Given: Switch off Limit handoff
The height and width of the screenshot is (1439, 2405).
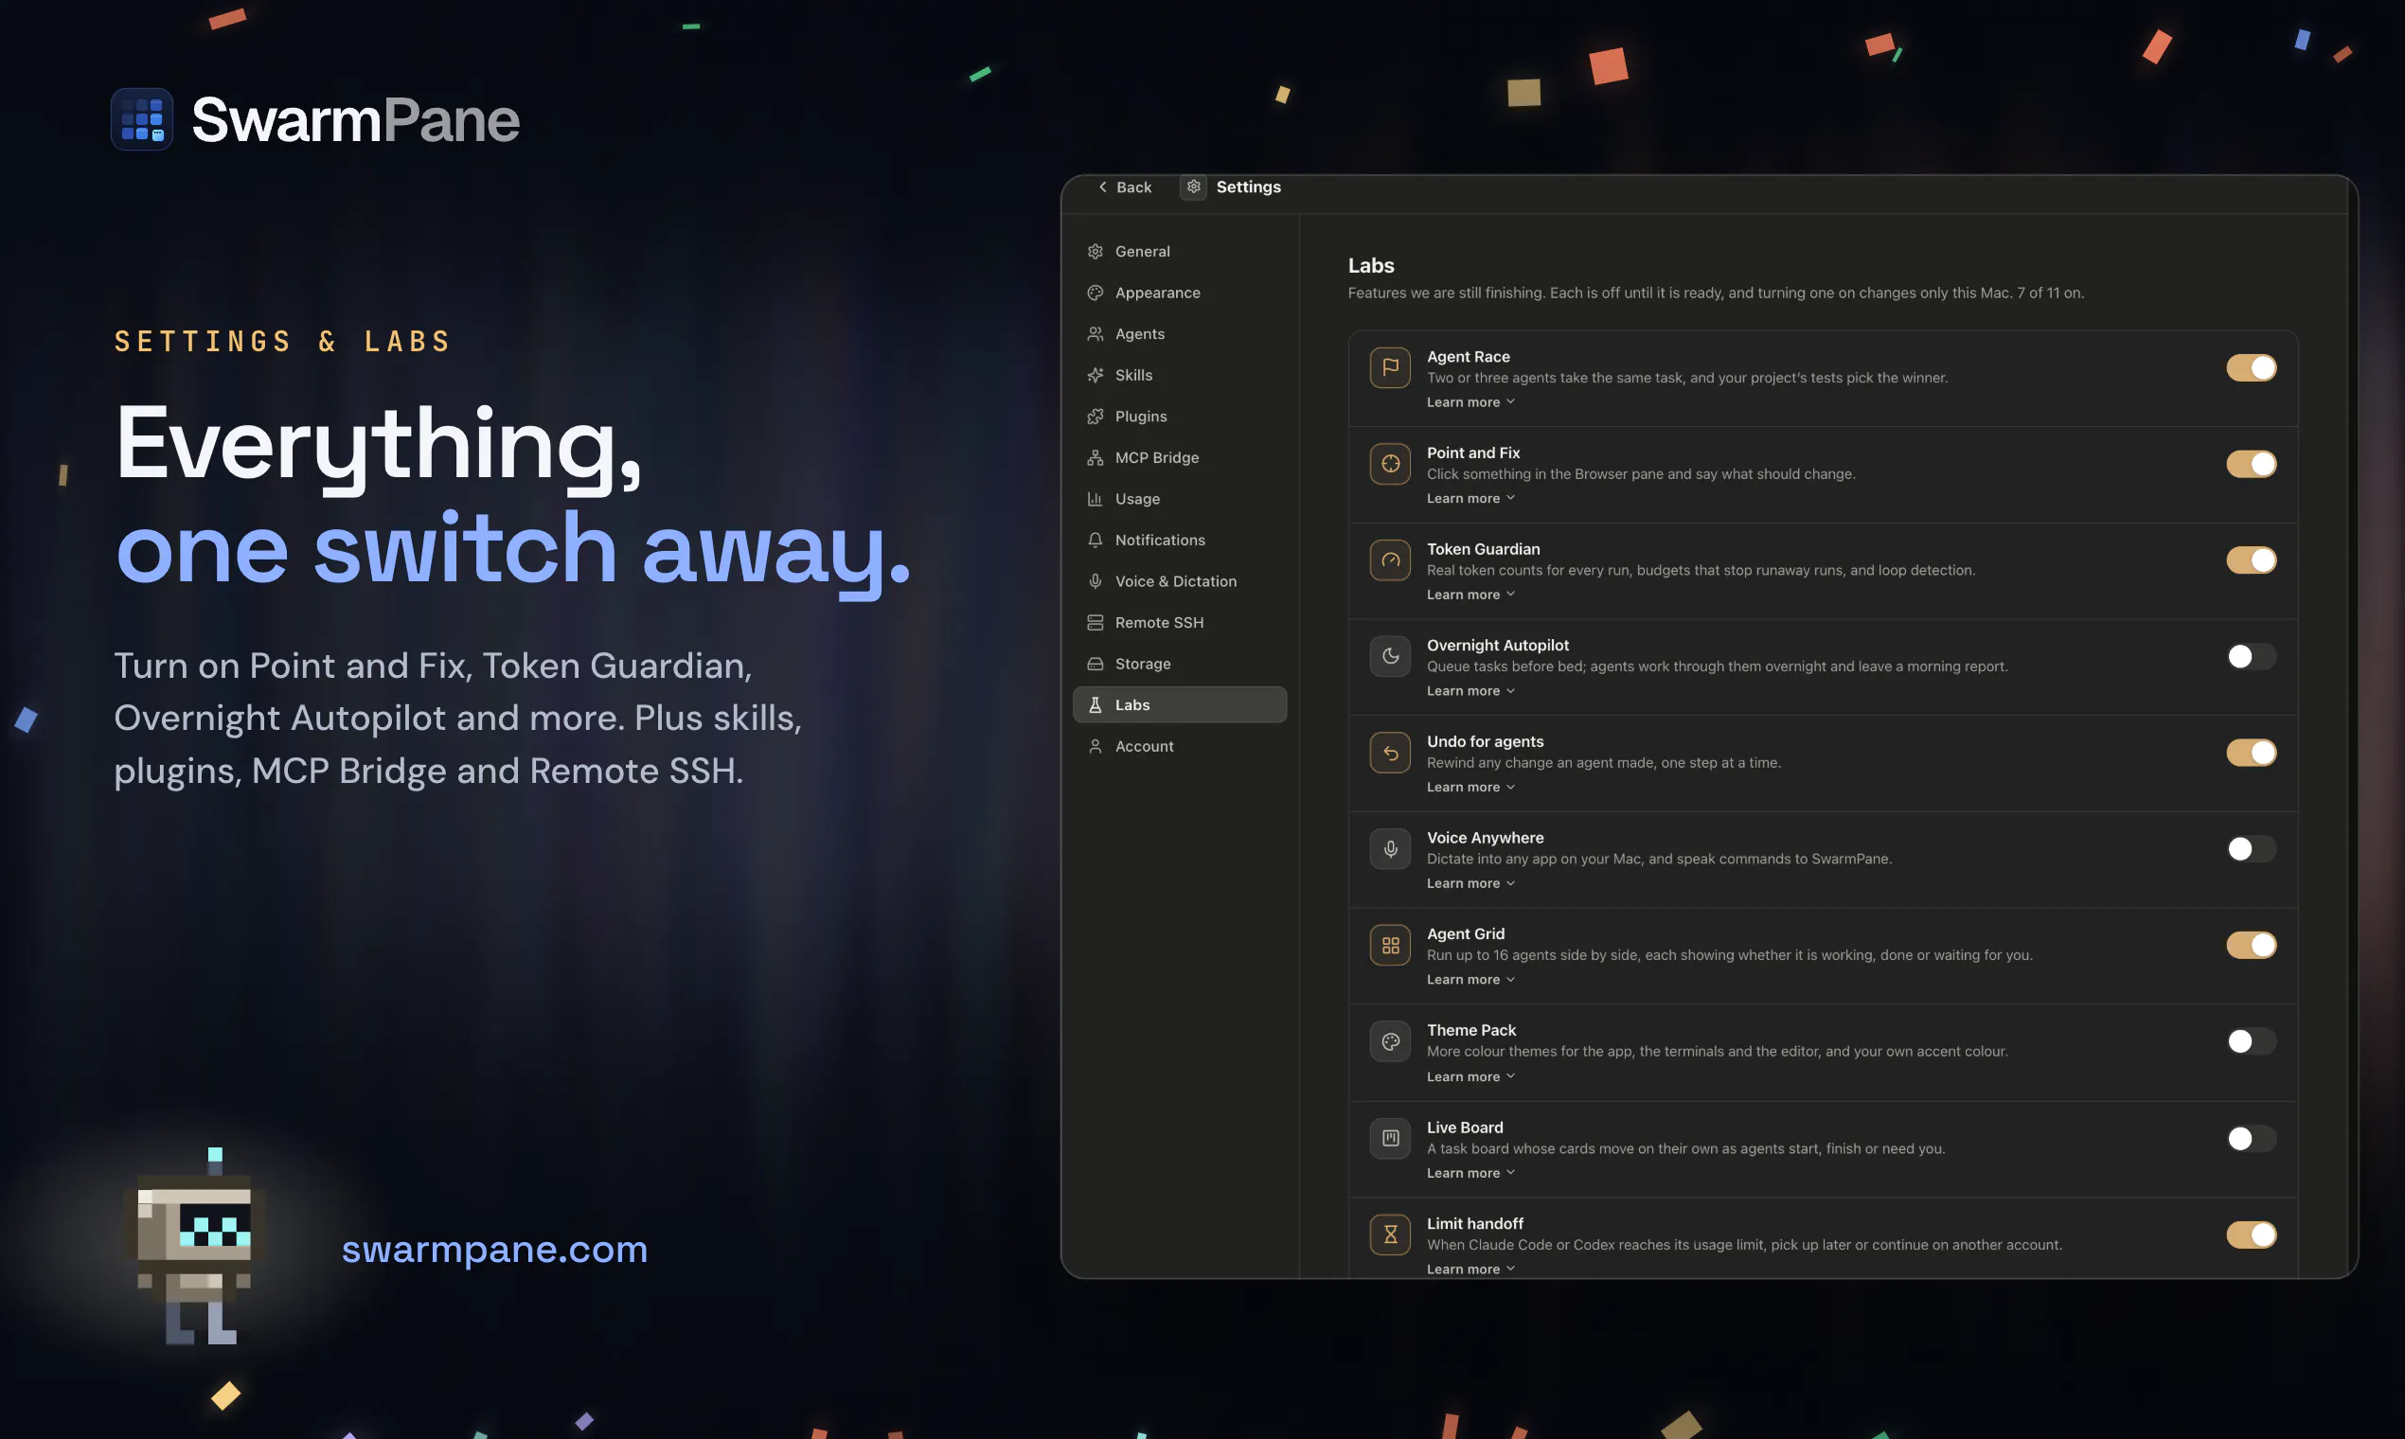Looking at the screenshot, I should [x=2251, y=1235].
